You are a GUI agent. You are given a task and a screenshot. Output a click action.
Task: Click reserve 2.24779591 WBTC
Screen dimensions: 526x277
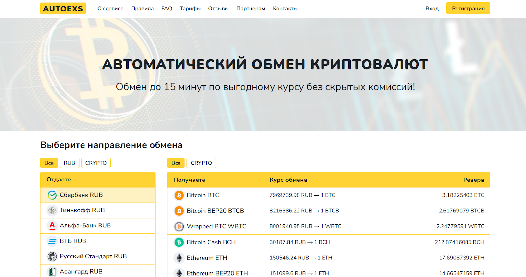[460, 226]
